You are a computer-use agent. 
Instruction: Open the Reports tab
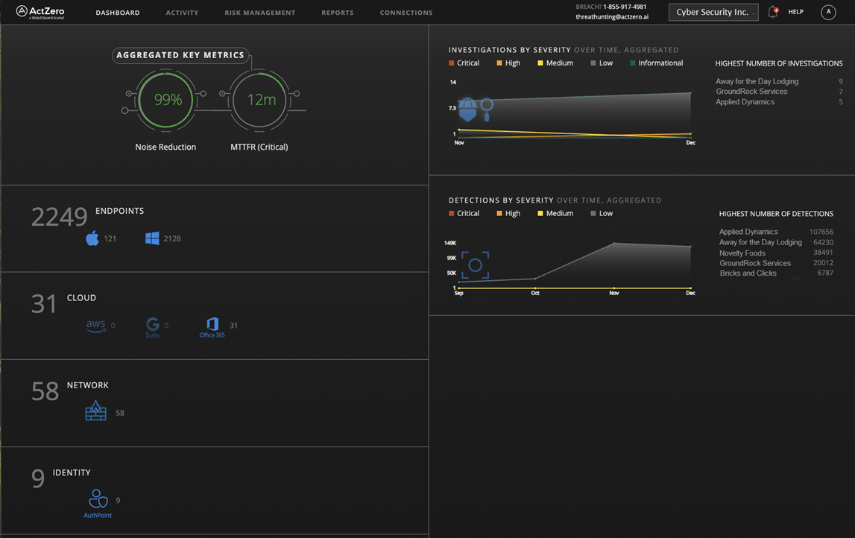[x=337, y=12]
